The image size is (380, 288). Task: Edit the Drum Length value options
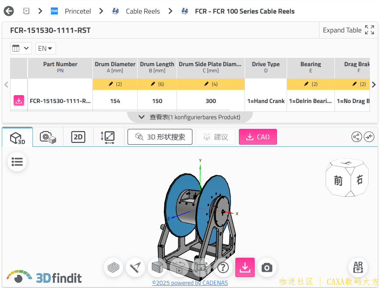(x=157, y=84)
